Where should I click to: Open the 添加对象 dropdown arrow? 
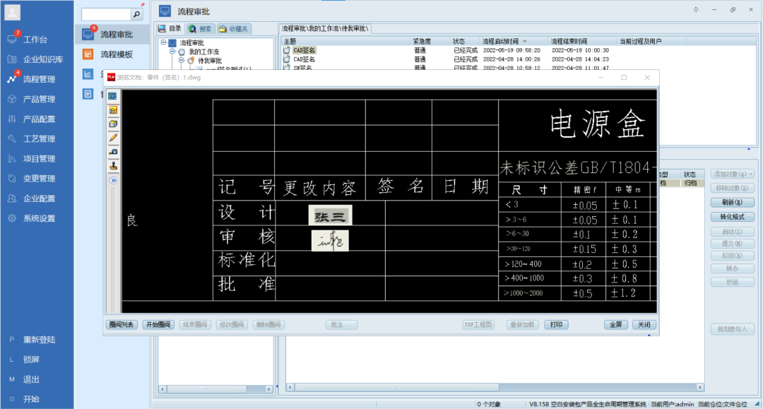point(752,174)
